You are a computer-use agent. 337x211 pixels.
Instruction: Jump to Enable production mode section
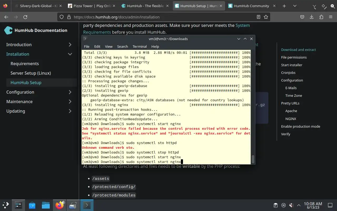point(301,126)
